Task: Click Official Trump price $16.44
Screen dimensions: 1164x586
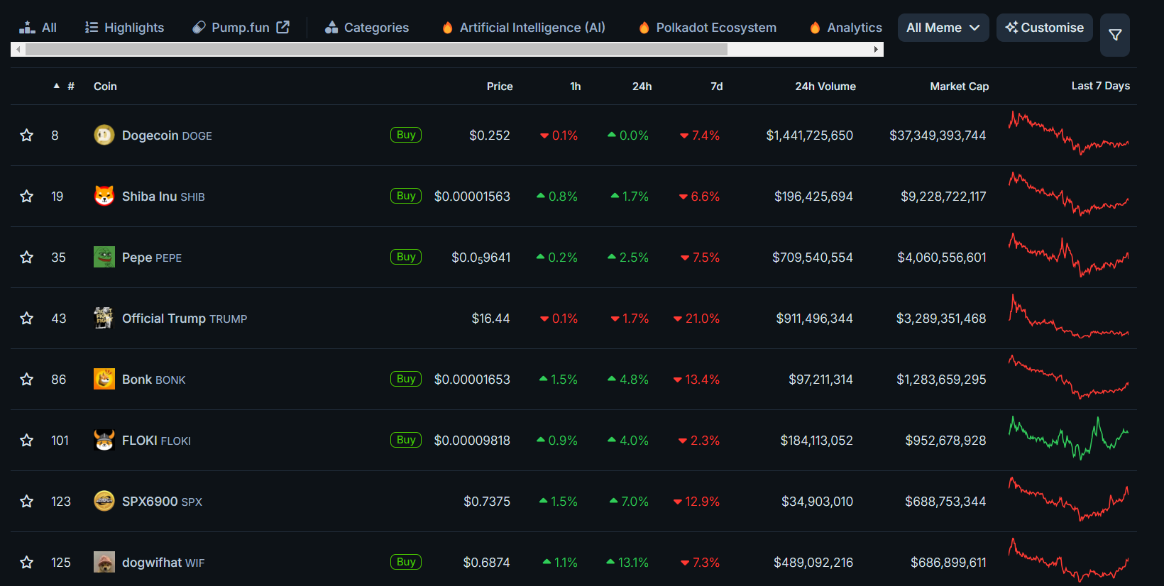Action: coord(490,319)
